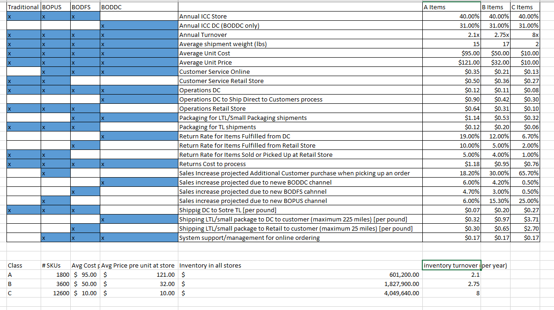Select B Items BOPUS increase '15.30%'
Image resolution: width=554 pixels, height=310 pixels.
pos(496,201)
